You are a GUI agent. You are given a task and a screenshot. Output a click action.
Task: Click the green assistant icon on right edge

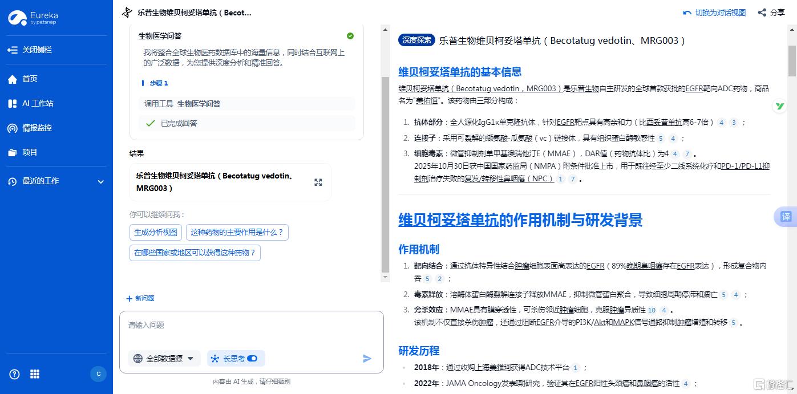coord(779,106)
